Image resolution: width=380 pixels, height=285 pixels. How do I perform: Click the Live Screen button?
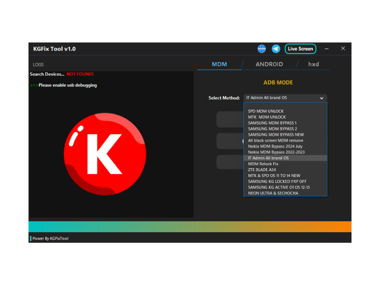[300, 49]
